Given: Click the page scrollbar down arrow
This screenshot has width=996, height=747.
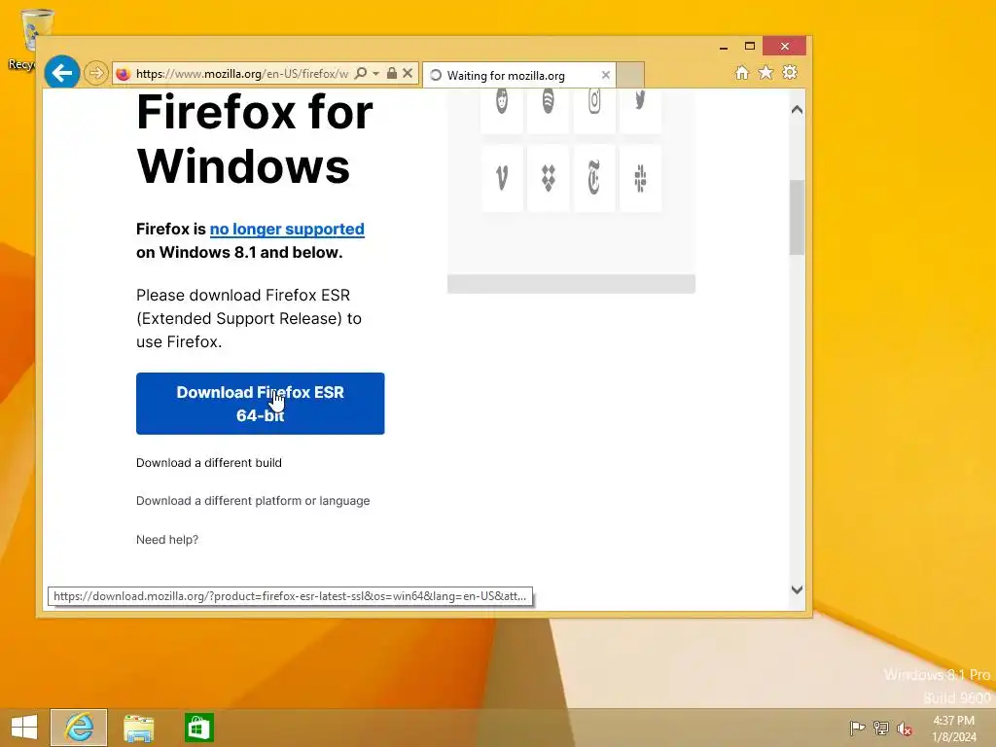Looking at the screenshot, I should point(797,589).
